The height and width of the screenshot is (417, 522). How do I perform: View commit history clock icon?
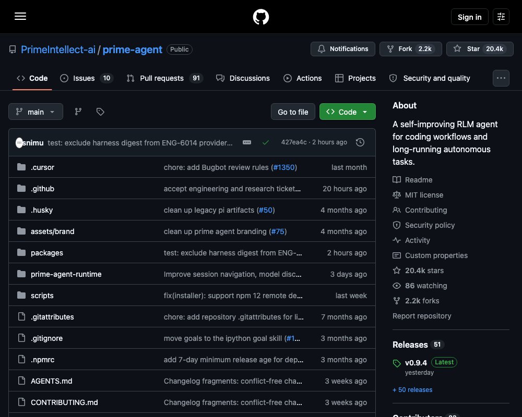[360, 142]
